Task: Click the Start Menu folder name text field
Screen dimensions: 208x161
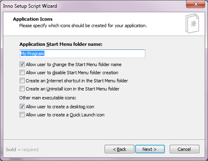Action: click(82, 54)
